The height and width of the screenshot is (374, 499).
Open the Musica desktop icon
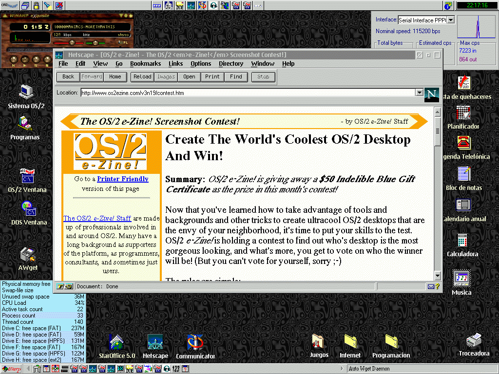click(461, 283)
